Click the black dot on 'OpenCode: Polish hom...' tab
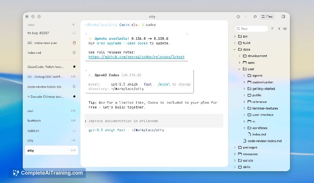 coord(74,66)
